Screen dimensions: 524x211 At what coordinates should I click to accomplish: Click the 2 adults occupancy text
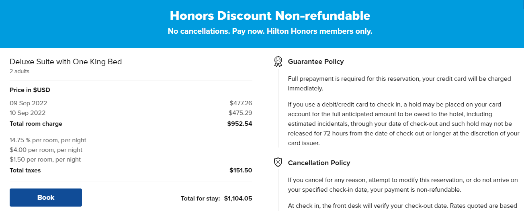tap(19, 72)
